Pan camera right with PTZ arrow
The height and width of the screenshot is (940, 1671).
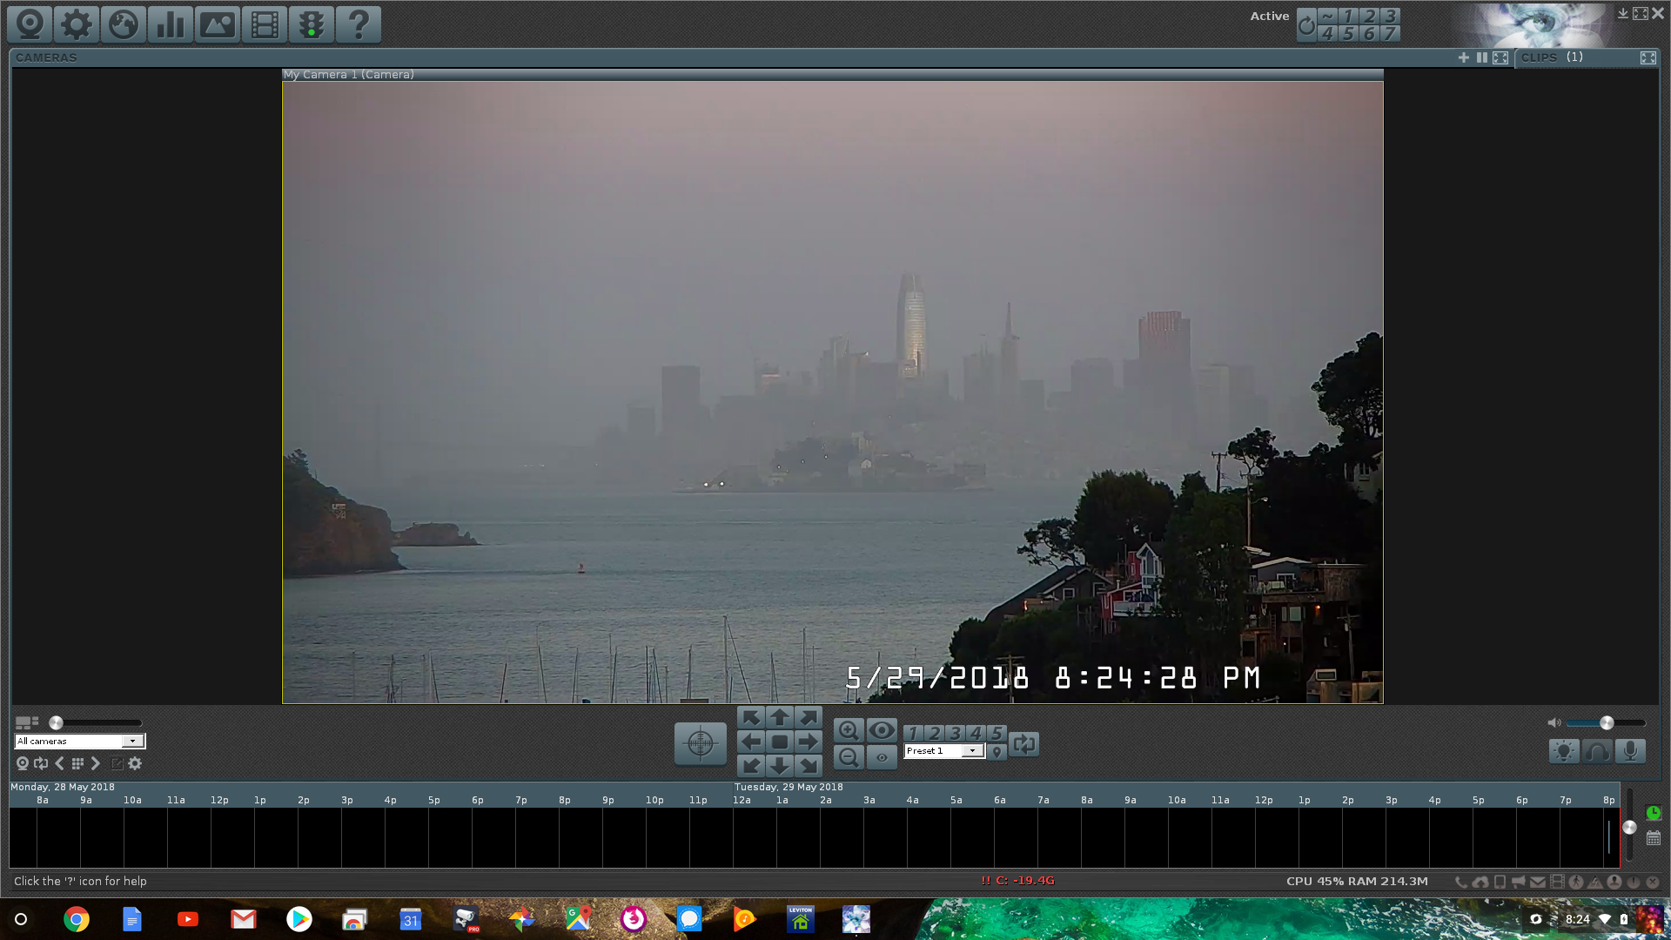click(x=809, y=742)
